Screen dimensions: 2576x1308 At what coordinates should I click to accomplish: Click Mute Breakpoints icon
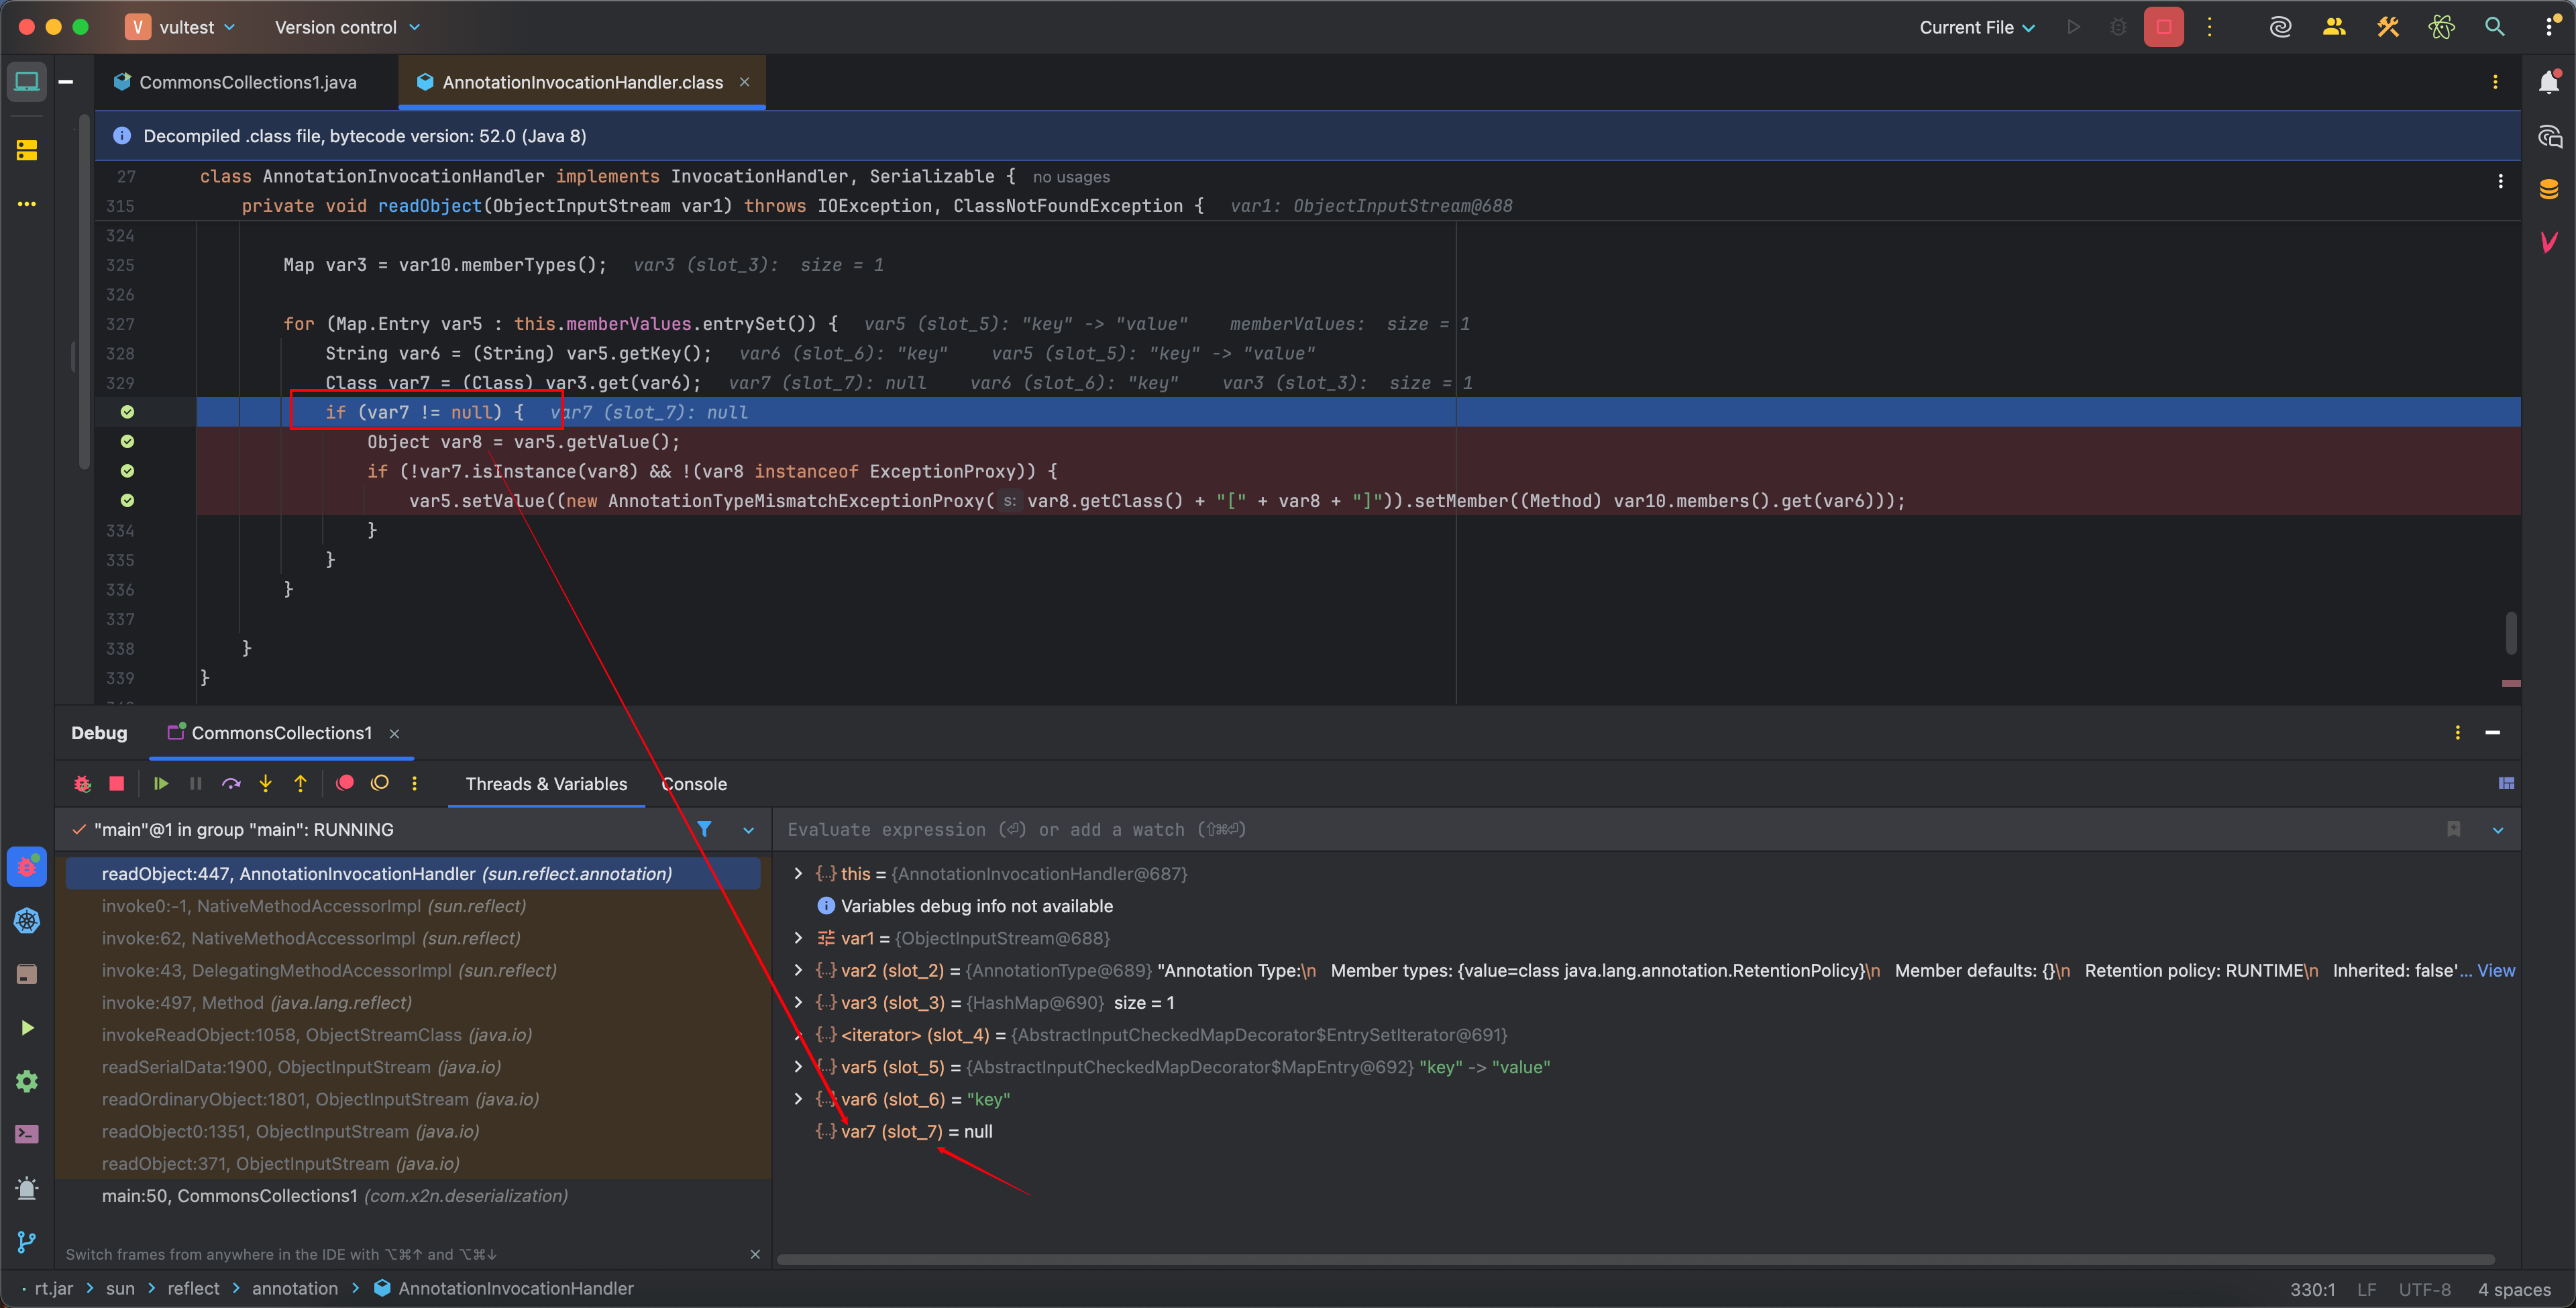pos(380,783)
